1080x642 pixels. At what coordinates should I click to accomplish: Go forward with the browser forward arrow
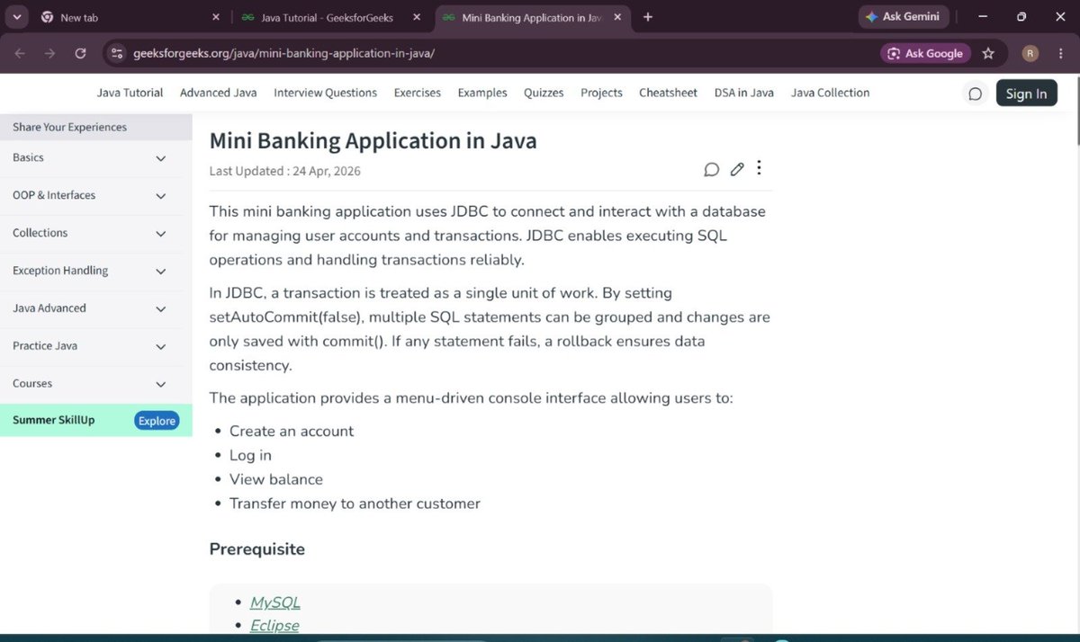point(50,53)
